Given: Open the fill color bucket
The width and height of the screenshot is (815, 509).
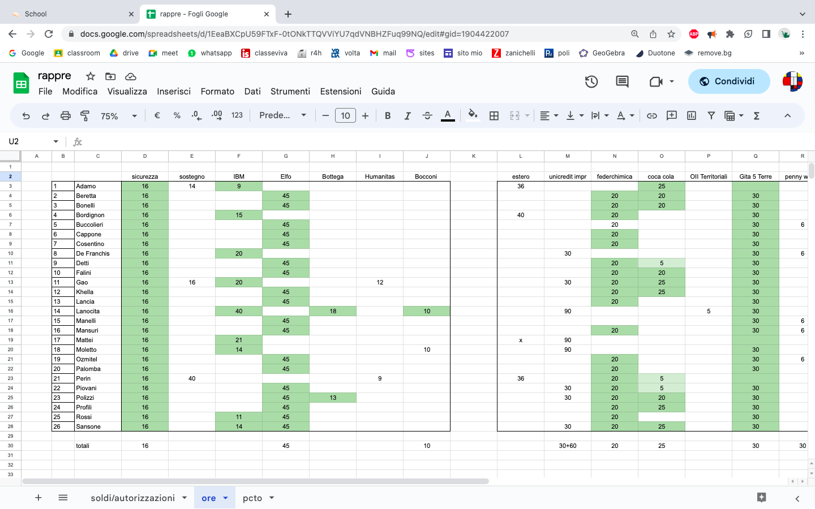Looking at the screenshot, I should click(473, 115).
